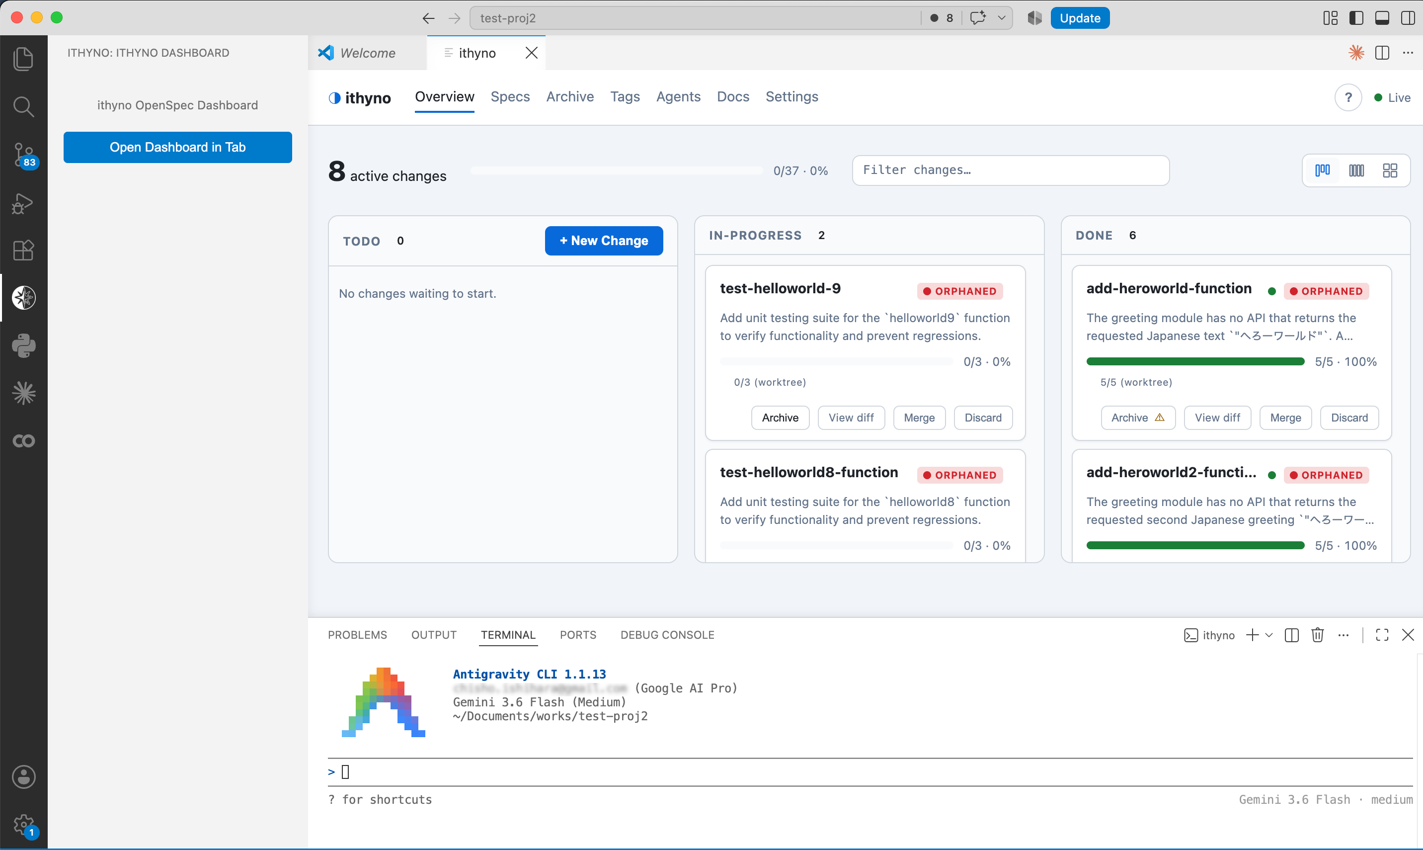The height and width of the screenshot is (850, 1423).
Task: Open the Docs tab
Action: (x=733, y=96)
